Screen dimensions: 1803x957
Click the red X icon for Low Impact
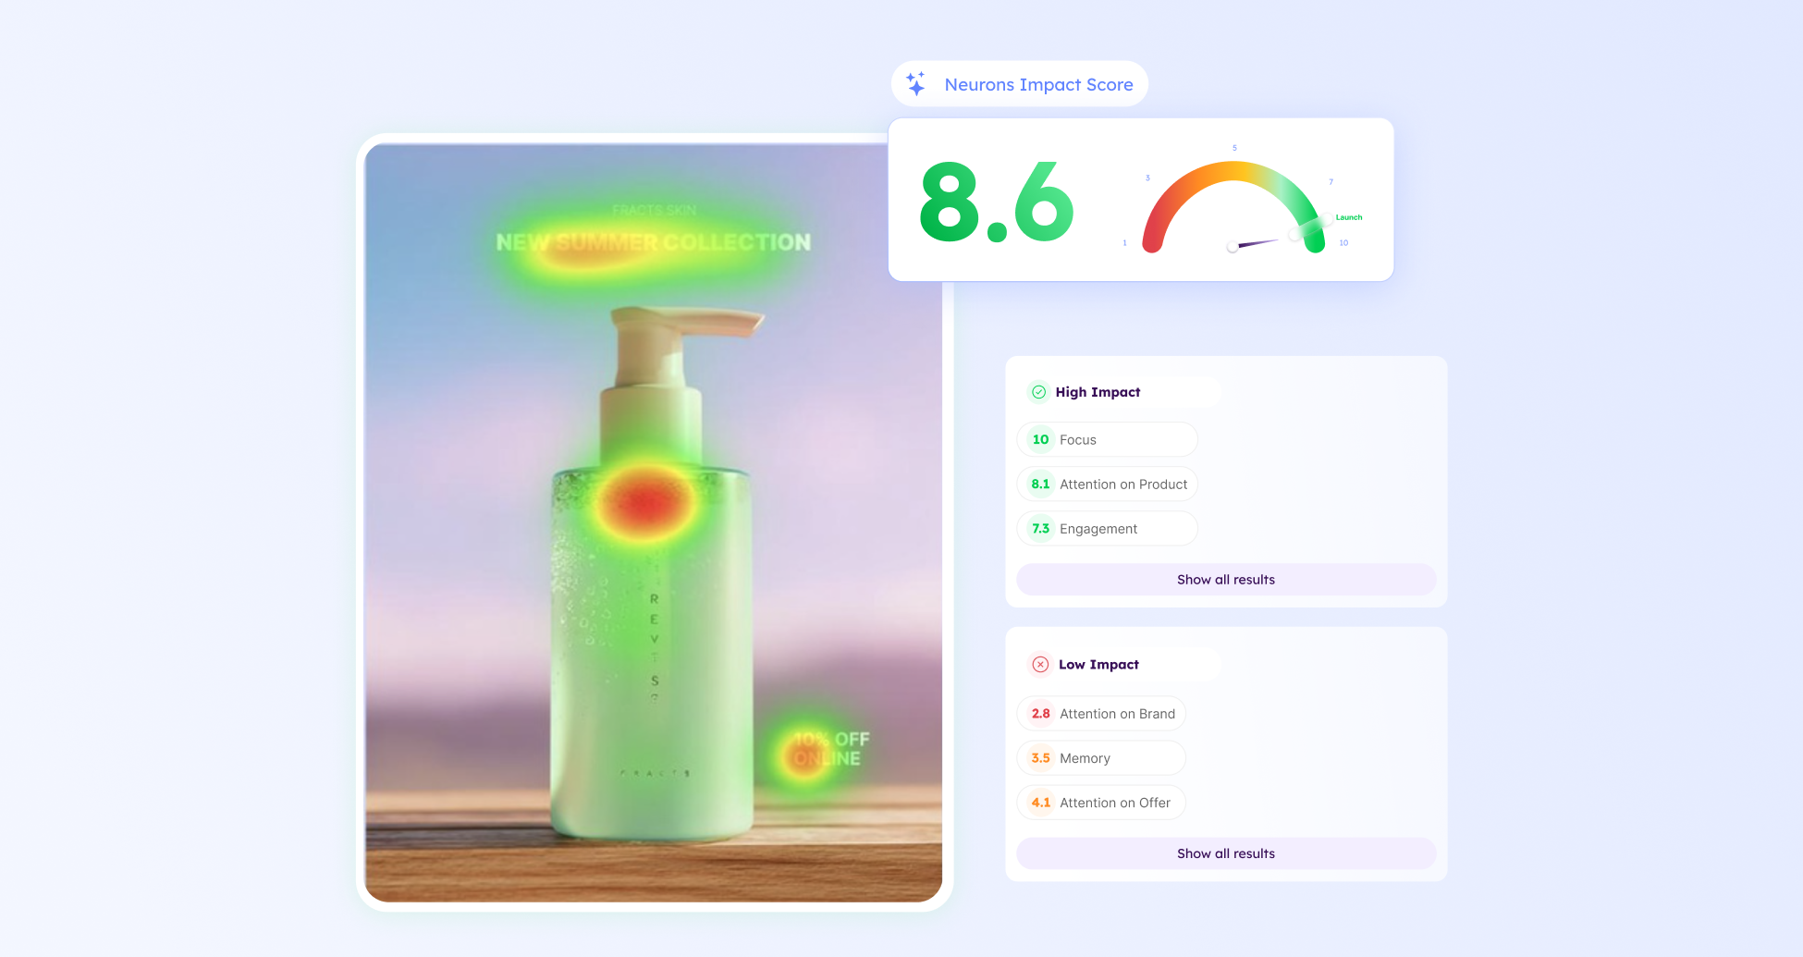[x=1040, y=665]
